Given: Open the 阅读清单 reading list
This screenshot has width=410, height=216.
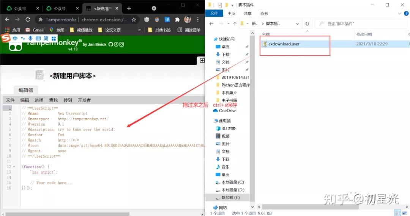Looking at the screenshot, I should tap(189, 30).
